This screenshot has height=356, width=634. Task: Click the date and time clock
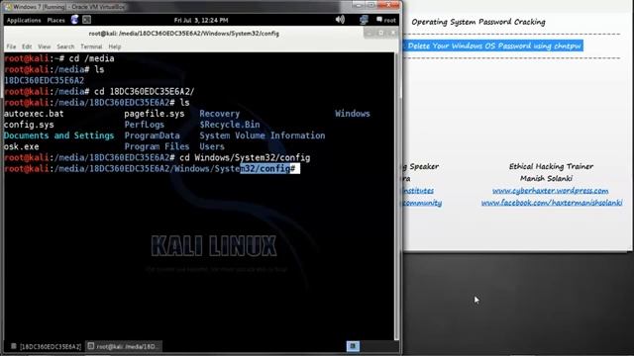click(x=201, y=20)
